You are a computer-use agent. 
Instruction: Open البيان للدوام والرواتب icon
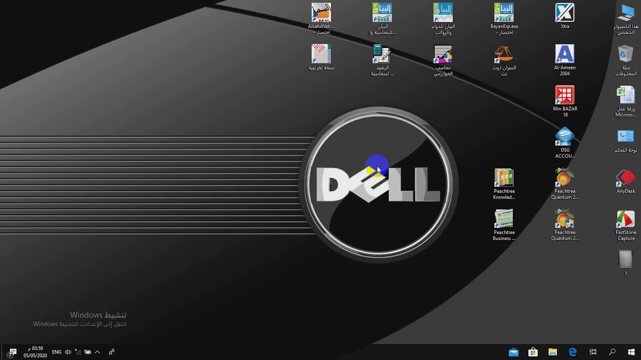click(x=443, y=19)
